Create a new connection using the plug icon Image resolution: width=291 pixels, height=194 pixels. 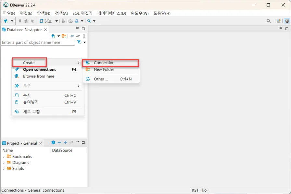6,21
